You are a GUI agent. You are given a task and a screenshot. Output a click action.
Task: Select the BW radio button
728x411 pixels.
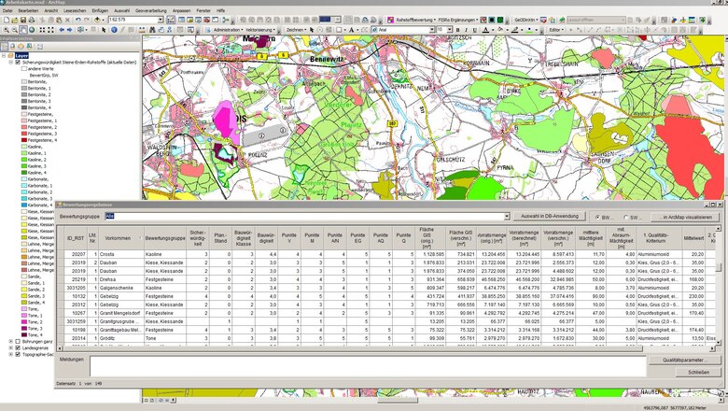point(598,216)
